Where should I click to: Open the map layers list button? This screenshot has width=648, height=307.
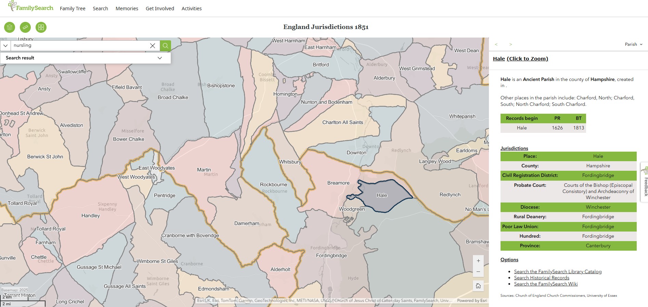pyautogui.click(x=10, y=27)
